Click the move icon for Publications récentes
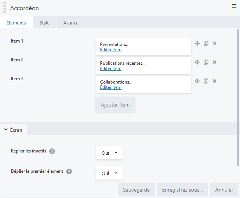Image resolution: width=240 pixels, height=198 pixels. coord(197,62)
